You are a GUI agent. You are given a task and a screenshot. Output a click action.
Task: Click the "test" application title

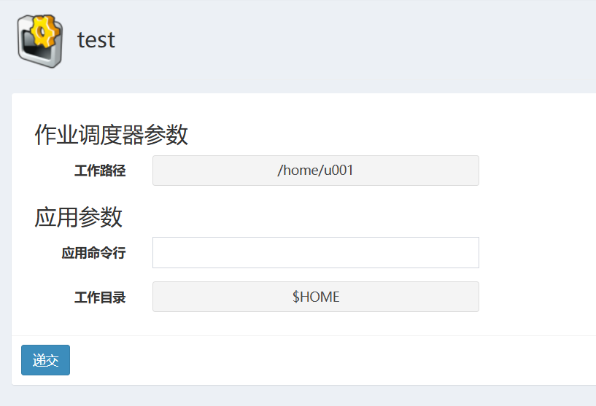coord(96,39)
